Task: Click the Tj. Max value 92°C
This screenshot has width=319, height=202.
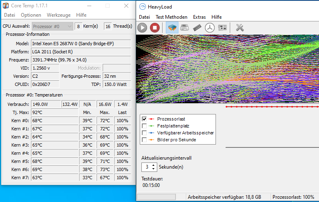Action: [x=55, y=112]
